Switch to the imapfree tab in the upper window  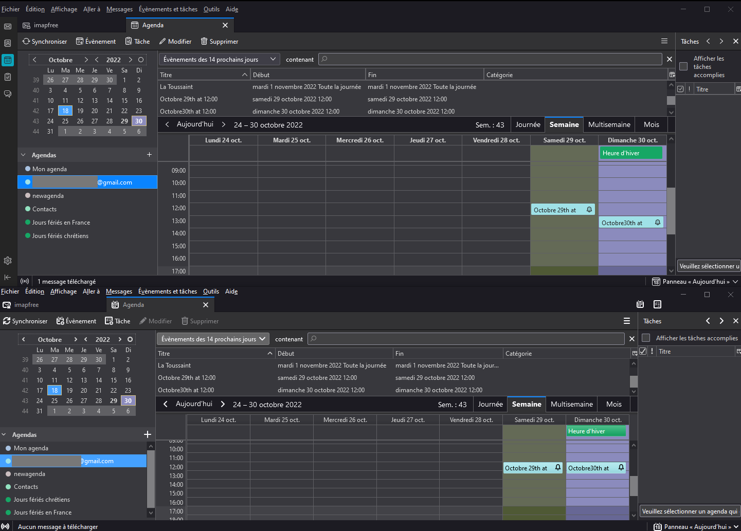(46, 25)
